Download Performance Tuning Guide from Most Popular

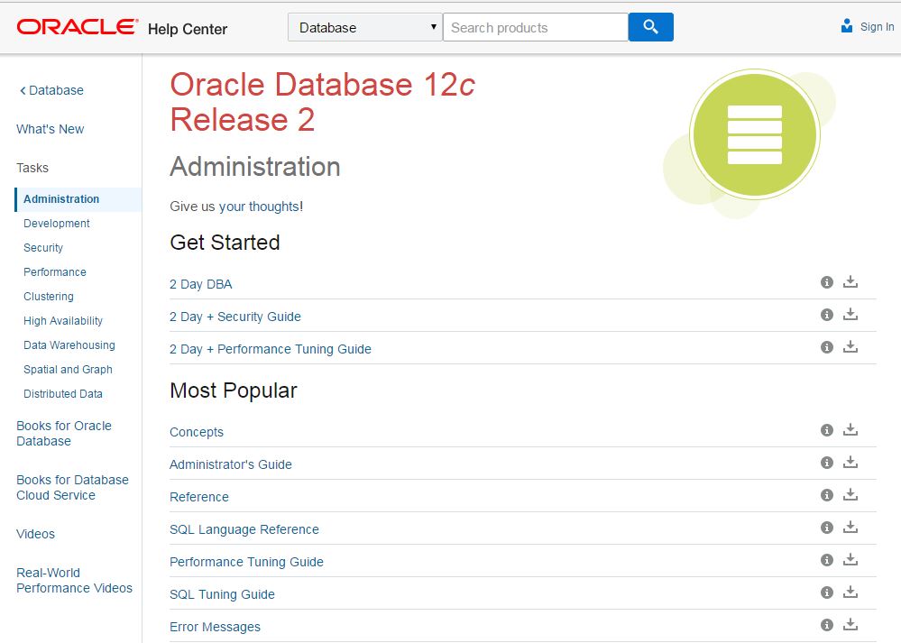pyautogui.click(x=850, y=559)
